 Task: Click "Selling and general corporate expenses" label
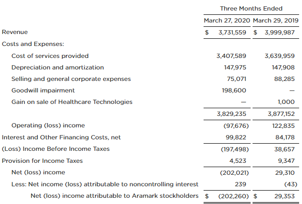71,79
